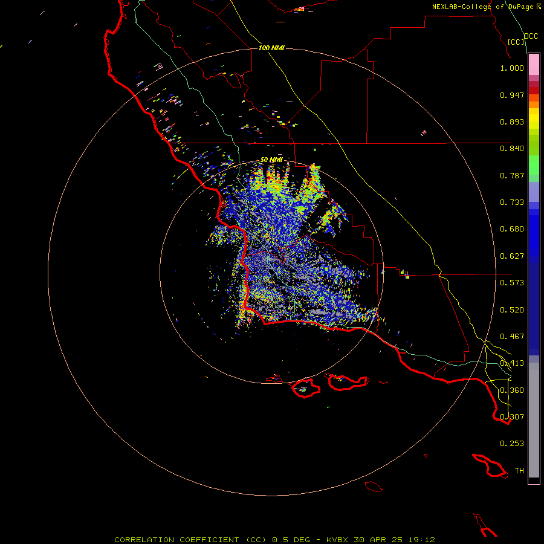Click the 0.520 color scale value
Screen dimensions: 544x544
[512, 310]
